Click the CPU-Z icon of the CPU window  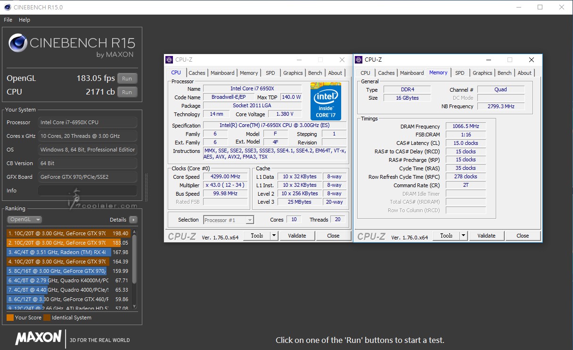click(169, 60)
